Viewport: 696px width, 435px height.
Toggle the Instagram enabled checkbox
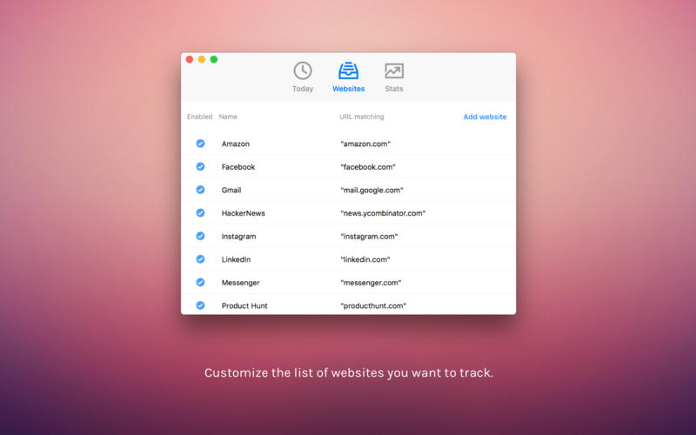coord(201,236)
